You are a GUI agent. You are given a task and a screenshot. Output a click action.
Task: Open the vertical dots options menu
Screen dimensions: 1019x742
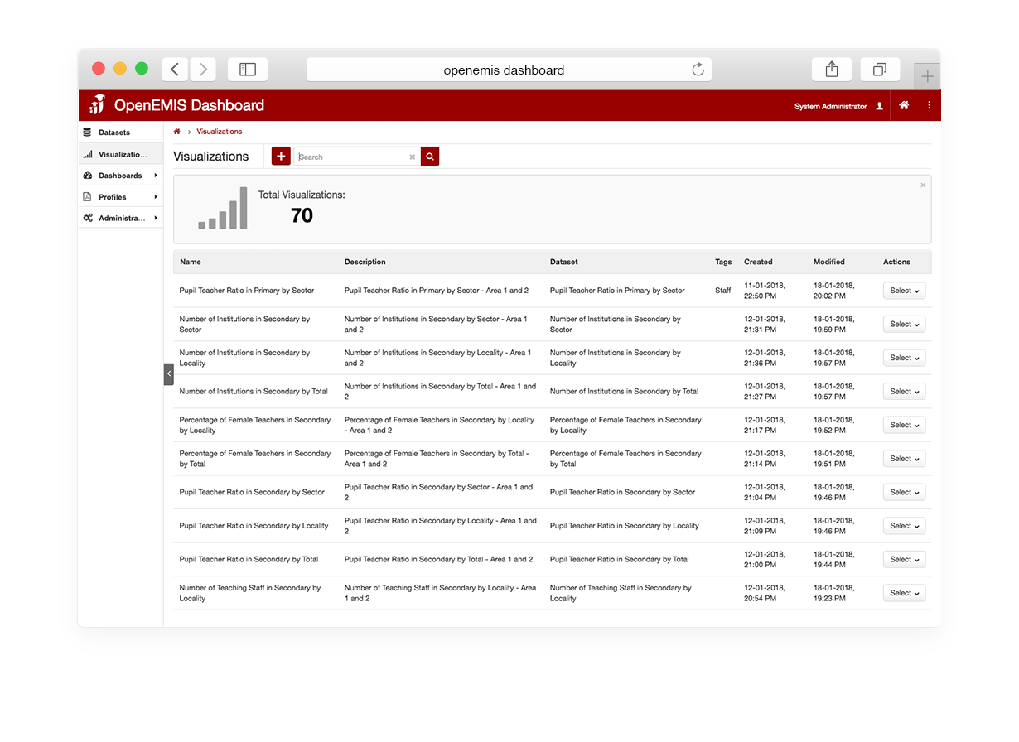(929, 105)
